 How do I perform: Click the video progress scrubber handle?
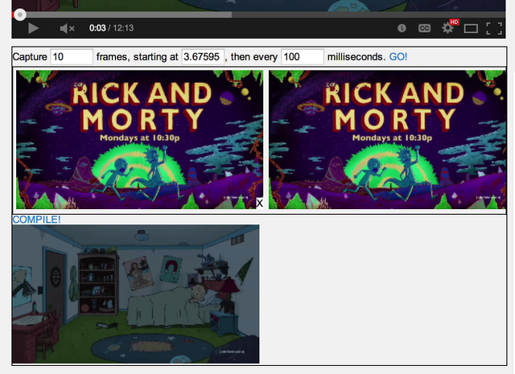coord(20,14)
